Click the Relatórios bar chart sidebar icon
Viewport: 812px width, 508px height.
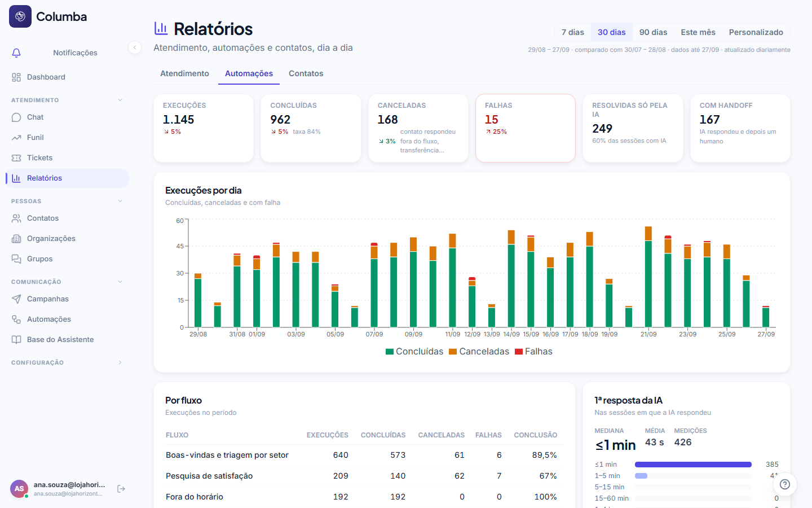click(x=16, y=178)
